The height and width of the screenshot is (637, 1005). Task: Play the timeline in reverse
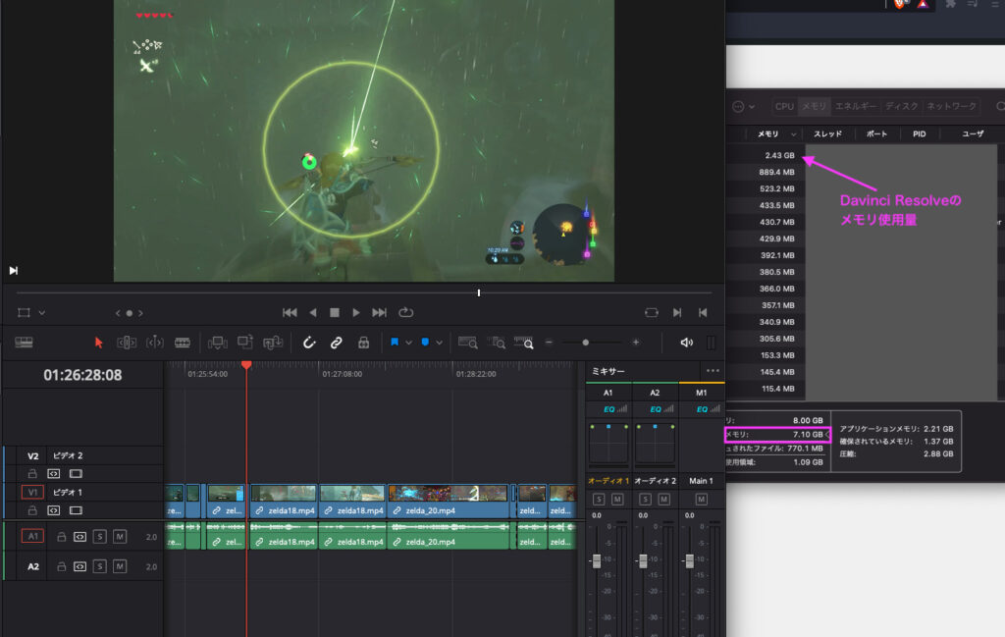pyautogui.click(x=313, y=313)
